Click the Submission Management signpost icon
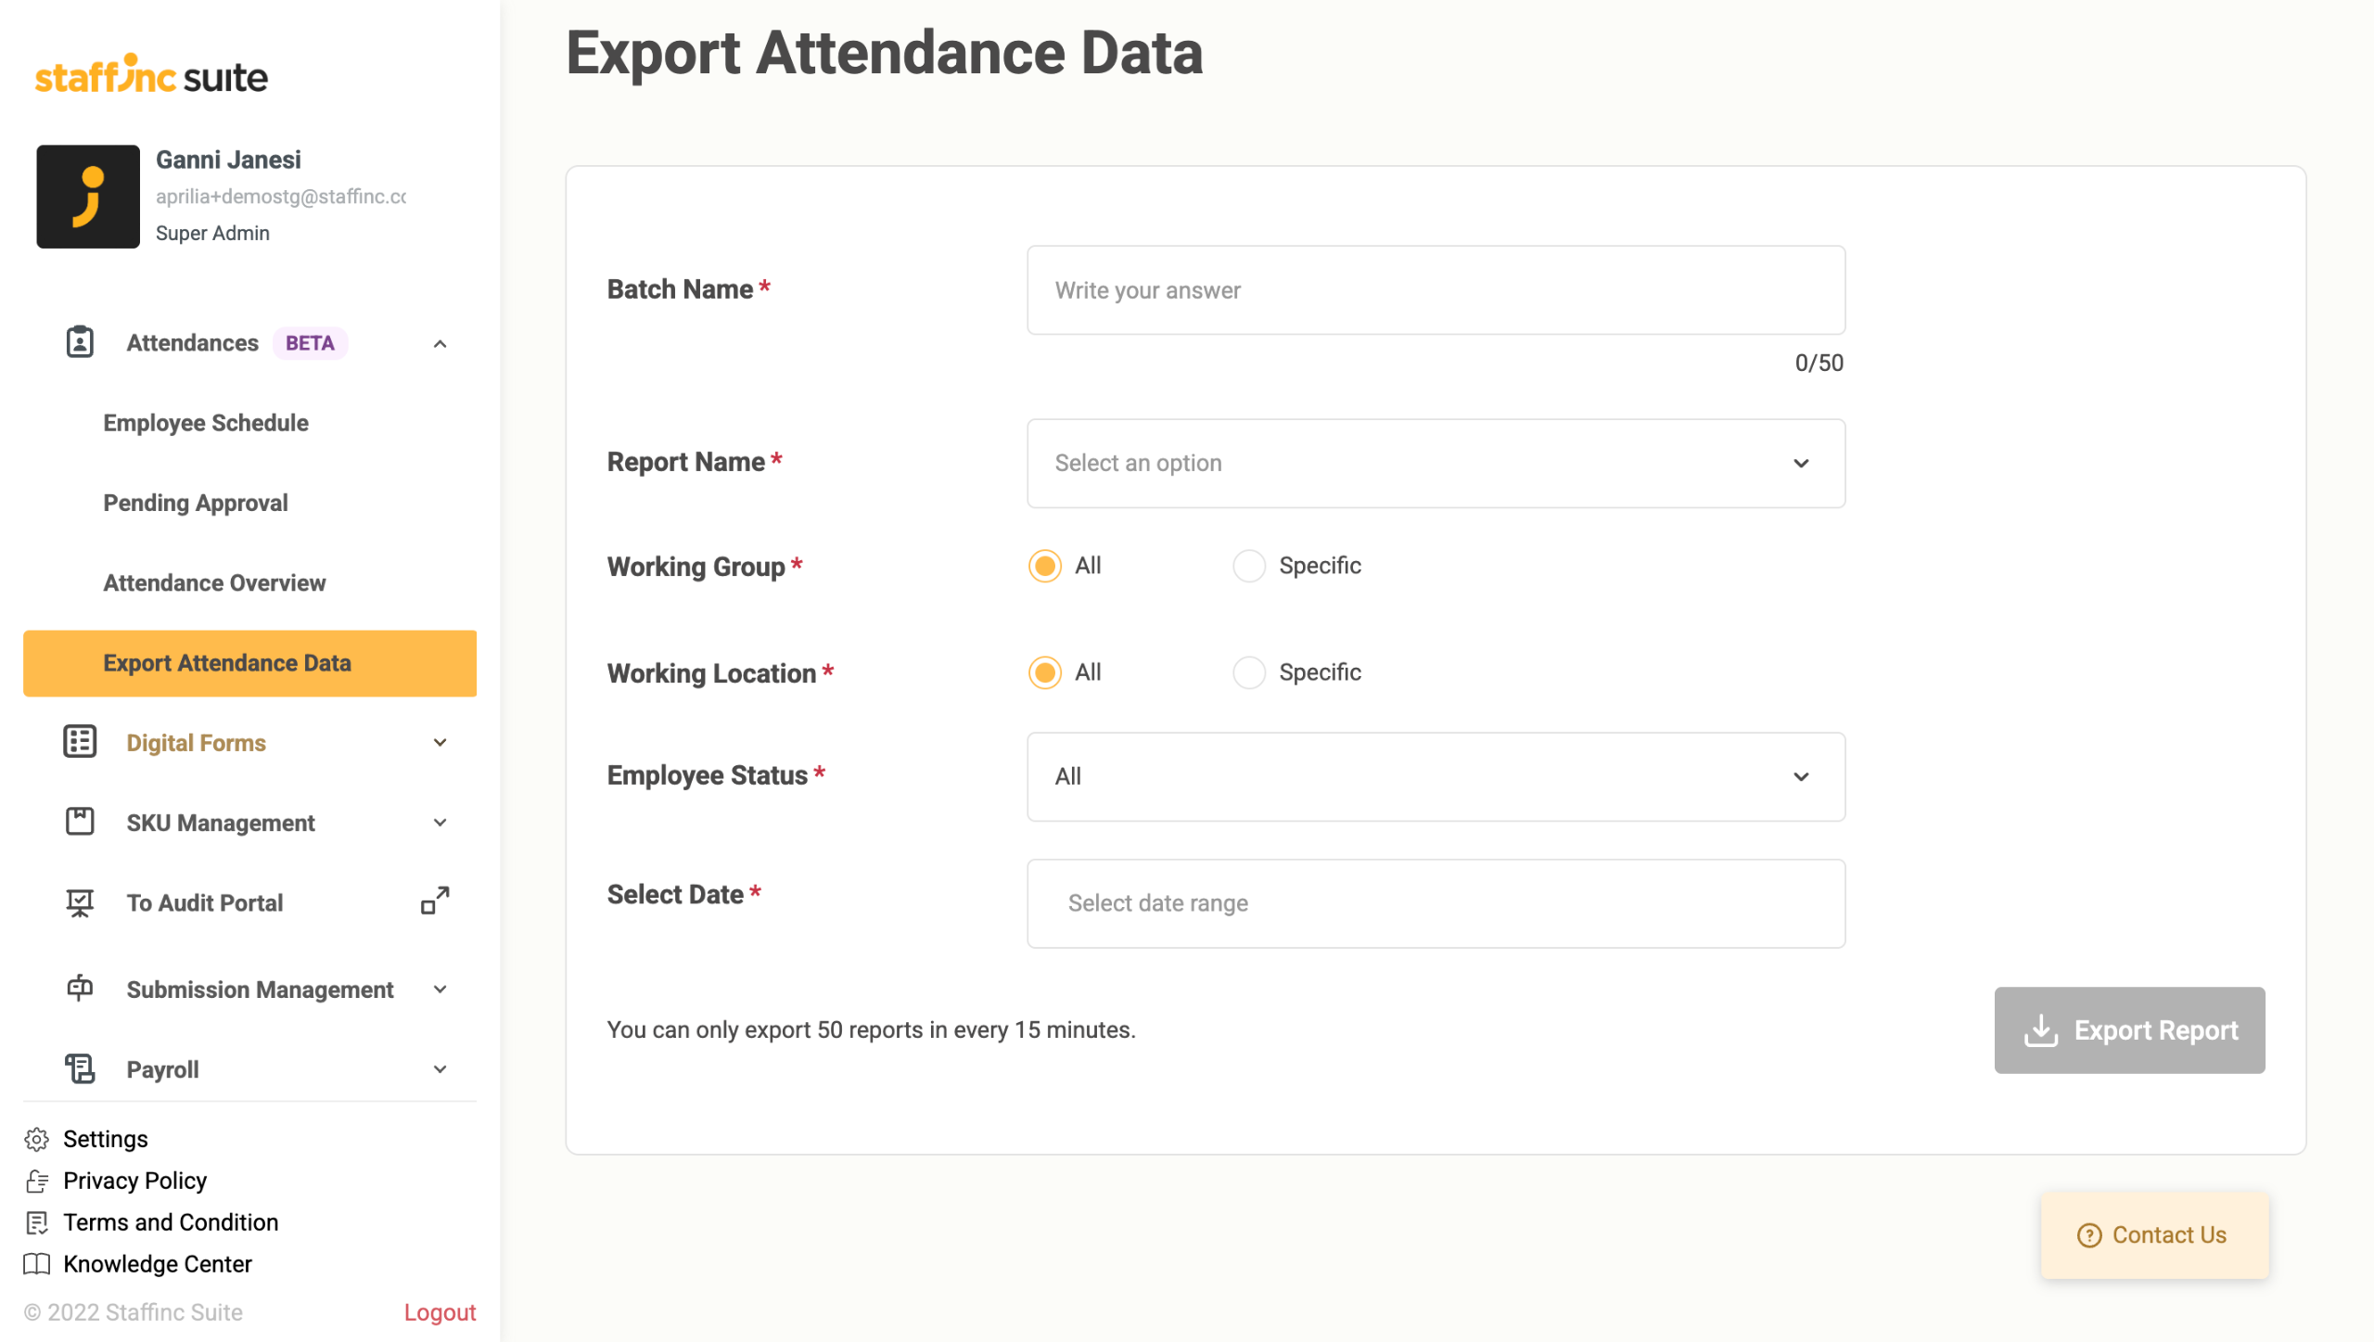 [80, 988]
